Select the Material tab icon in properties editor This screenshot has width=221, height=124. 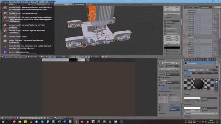click(x=208, y=60)
